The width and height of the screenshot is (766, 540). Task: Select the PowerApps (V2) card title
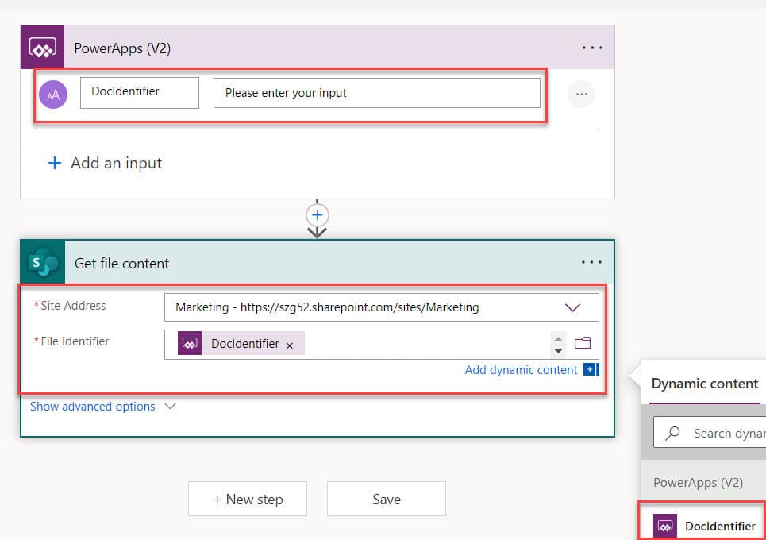(122, 48)
